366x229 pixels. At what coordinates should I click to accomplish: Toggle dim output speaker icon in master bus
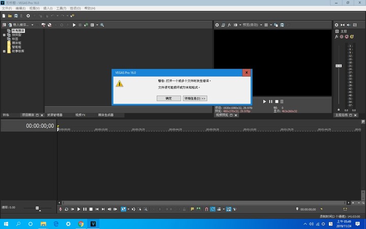click(349, 25)
